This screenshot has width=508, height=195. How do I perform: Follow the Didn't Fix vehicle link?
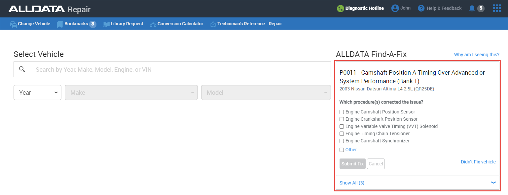[478, 161]
